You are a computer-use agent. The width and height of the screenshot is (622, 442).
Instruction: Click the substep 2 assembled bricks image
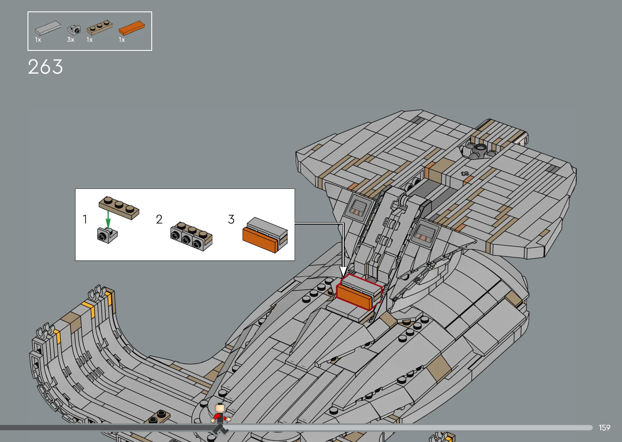click(x=191, y=236)
